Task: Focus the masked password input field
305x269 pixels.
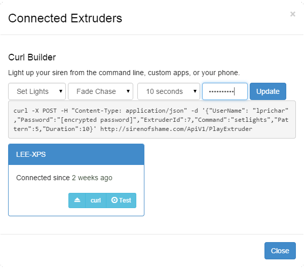Action: (225, 91)
